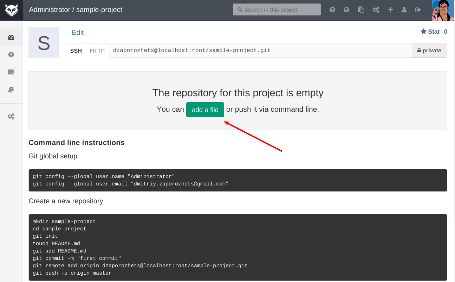Sign out using the logout icon
The image size is (455, 282).
coord(418,10)
